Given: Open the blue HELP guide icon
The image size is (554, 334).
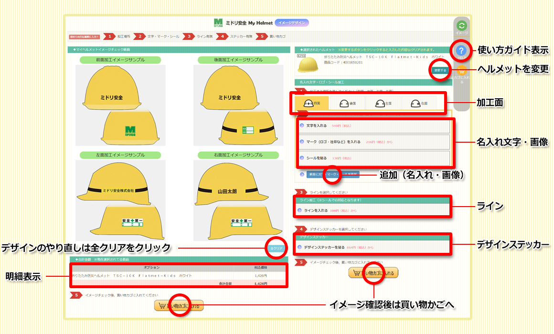Looking at the screenshot, I should (461, 51).
